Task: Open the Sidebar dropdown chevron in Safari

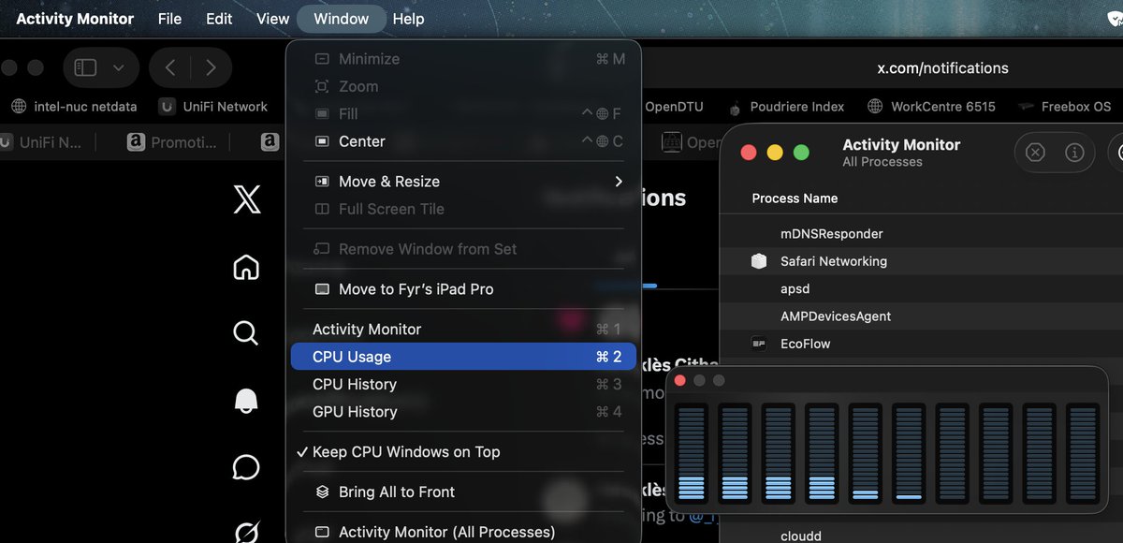Action: tap(118, 67)
